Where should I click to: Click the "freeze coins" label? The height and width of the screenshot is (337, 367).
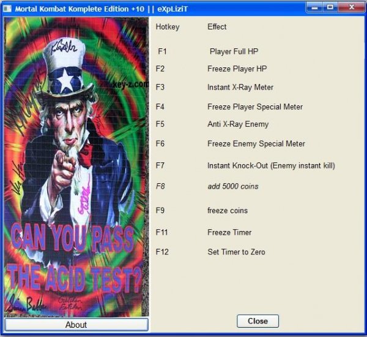[228, 211]
